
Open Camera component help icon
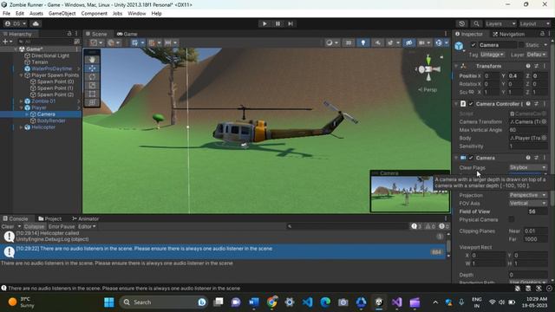click(528, 158)
